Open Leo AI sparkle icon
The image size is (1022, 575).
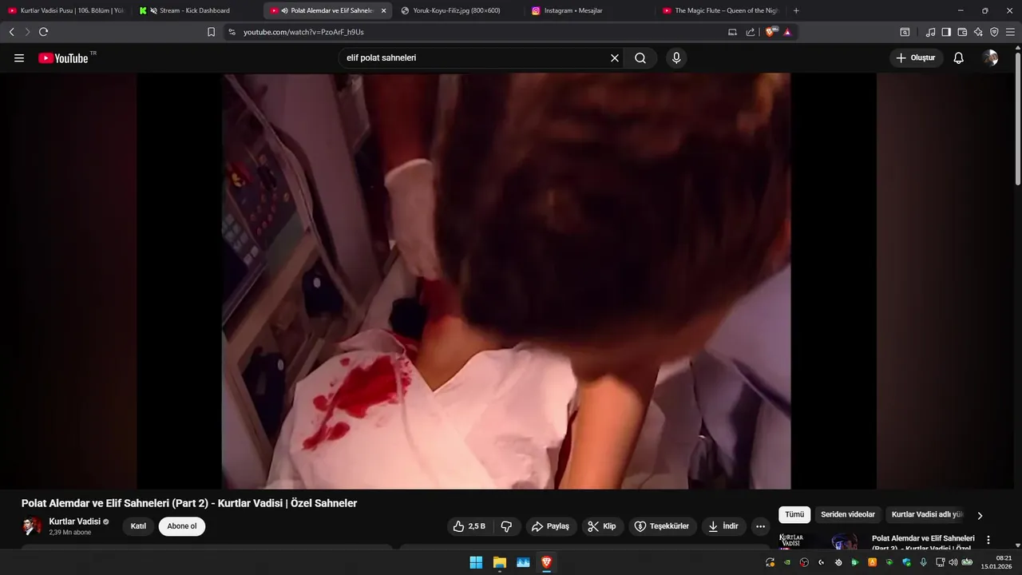(978, 32)
